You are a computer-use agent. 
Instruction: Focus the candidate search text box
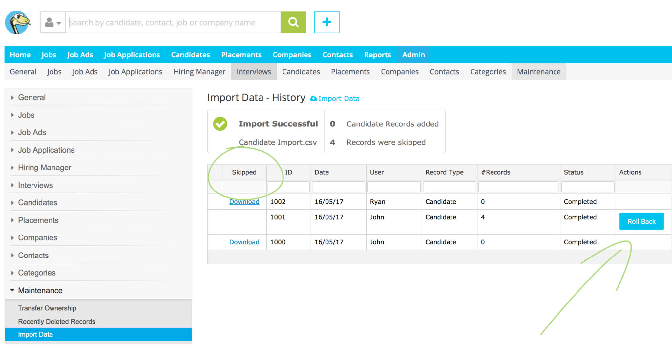pyautogui.click(x=173, y=22)
